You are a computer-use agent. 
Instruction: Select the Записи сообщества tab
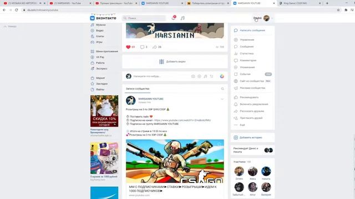click(x=138, y=89)
